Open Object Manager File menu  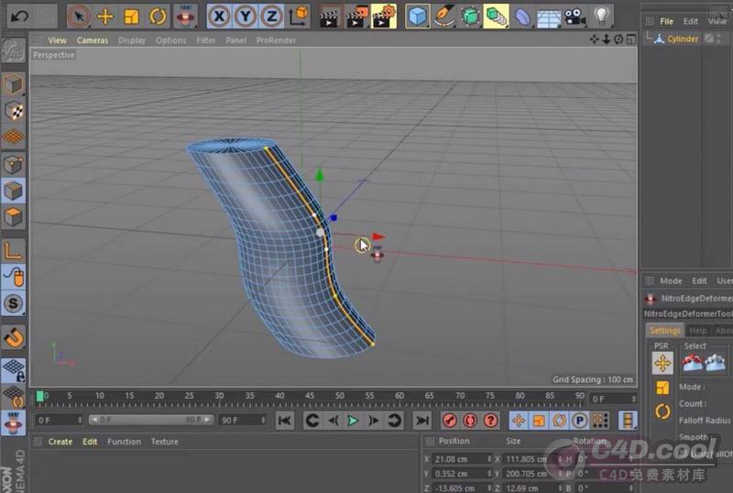point(667,21)
